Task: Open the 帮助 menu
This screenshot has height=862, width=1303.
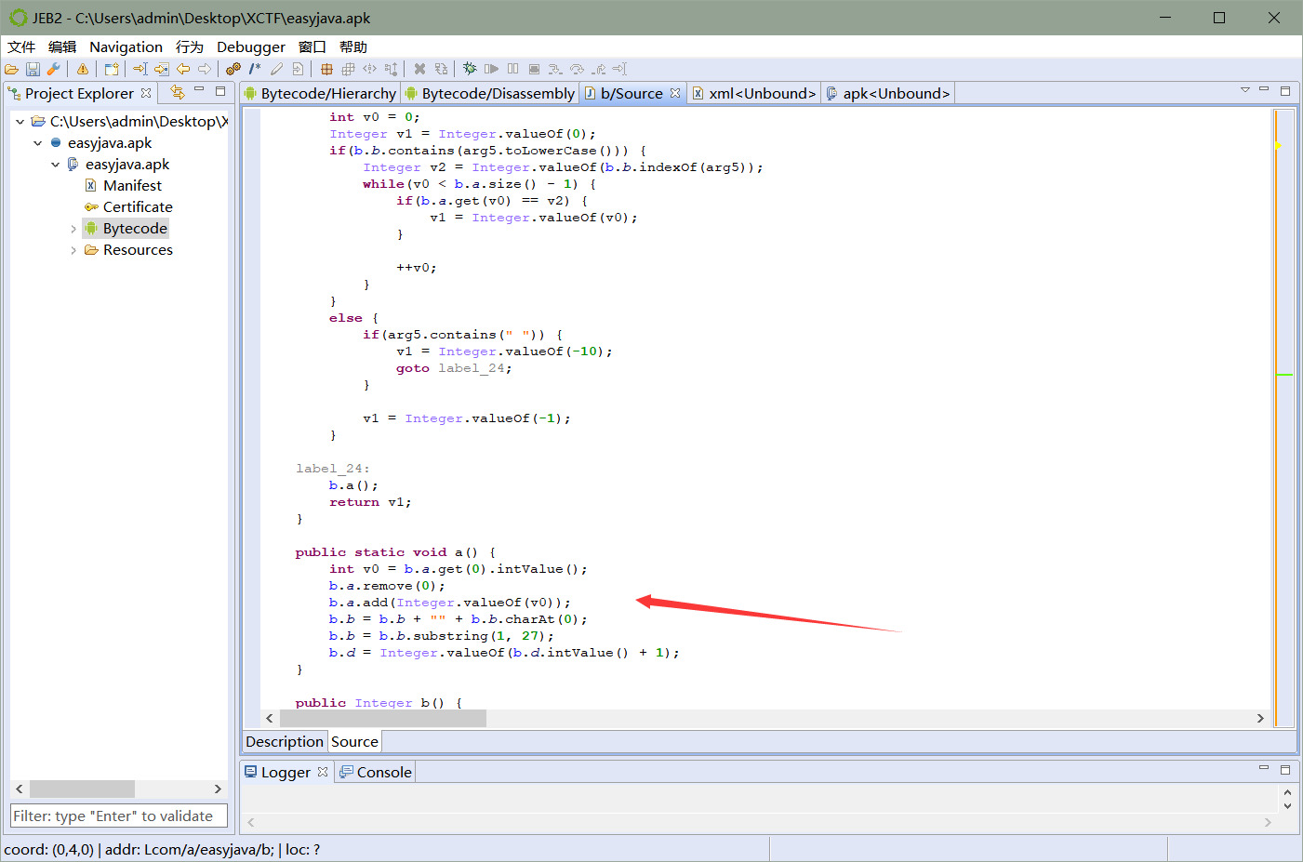Action: (x=353, y=46)
